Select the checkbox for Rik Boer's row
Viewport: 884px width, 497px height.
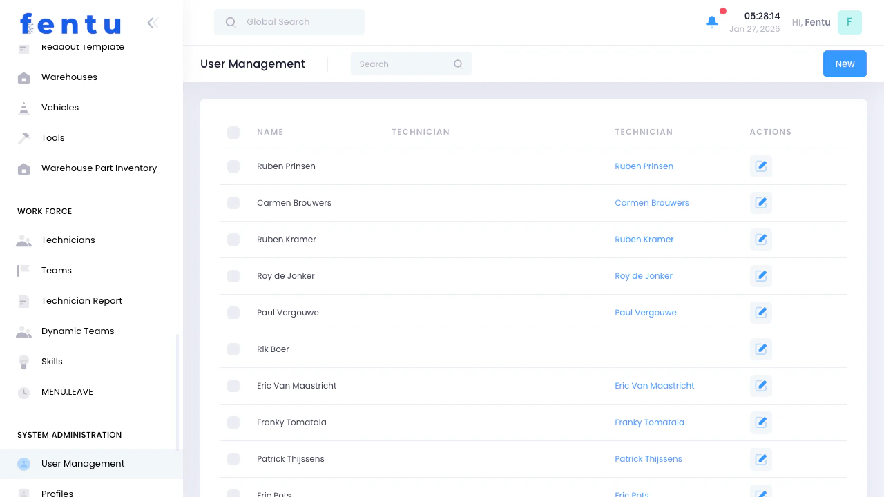(233, 349)
